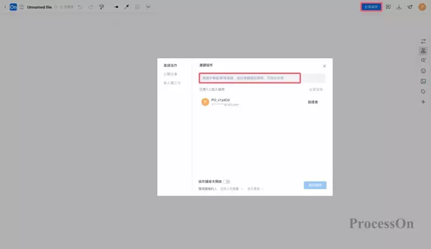The width and height of the screenshot is (431, 249).
Task: Click the copy link button in the dialog
Action: point(315,185)
